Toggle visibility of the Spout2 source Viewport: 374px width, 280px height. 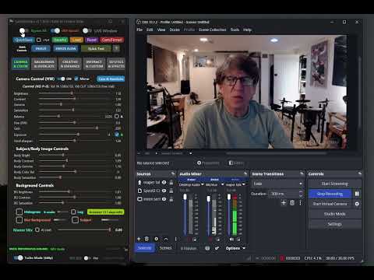click(164, 191)
